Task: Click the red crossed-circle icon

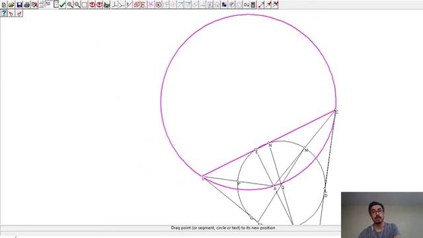Action: 137,5
